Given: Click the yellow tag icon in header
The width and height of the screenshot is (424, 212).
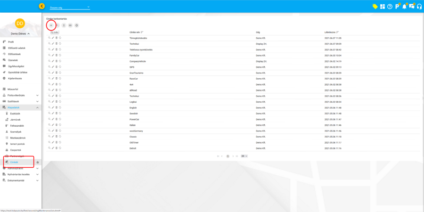Looking at the screenshot, I should pos(375,7).
